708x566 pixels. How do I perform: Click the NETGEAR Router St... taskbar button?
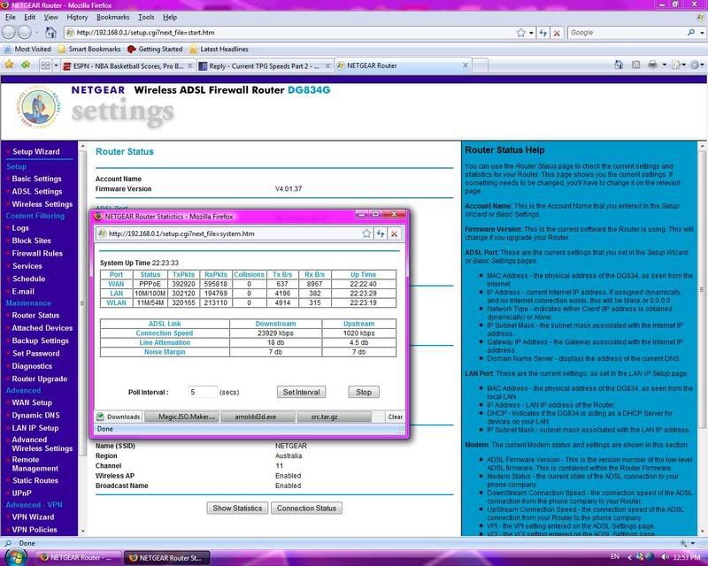point(166,558)
